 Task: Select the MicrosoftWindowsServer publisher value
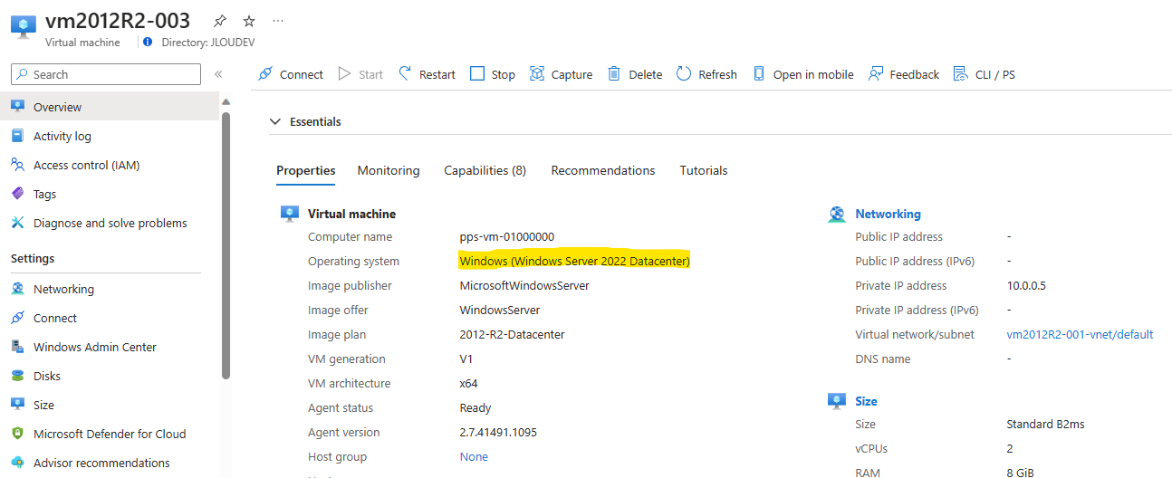(524, 285)
